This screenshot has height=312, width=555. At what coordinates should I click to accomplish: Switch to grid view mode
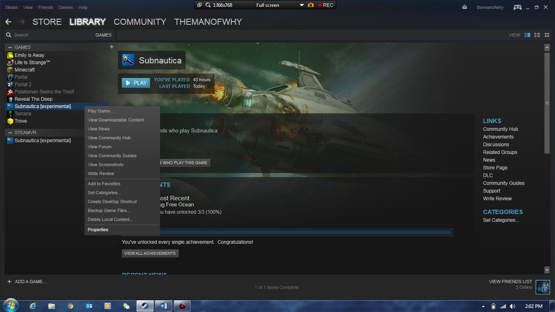547,35
